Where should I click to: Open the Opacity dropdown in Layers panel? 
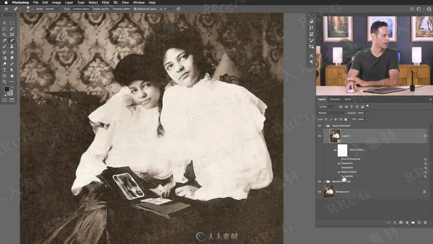[366, 113]
